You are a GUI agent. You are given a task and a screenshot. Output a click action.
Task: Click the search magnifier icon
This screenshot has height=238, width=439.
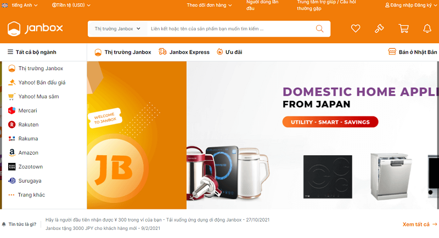(320, 29)
